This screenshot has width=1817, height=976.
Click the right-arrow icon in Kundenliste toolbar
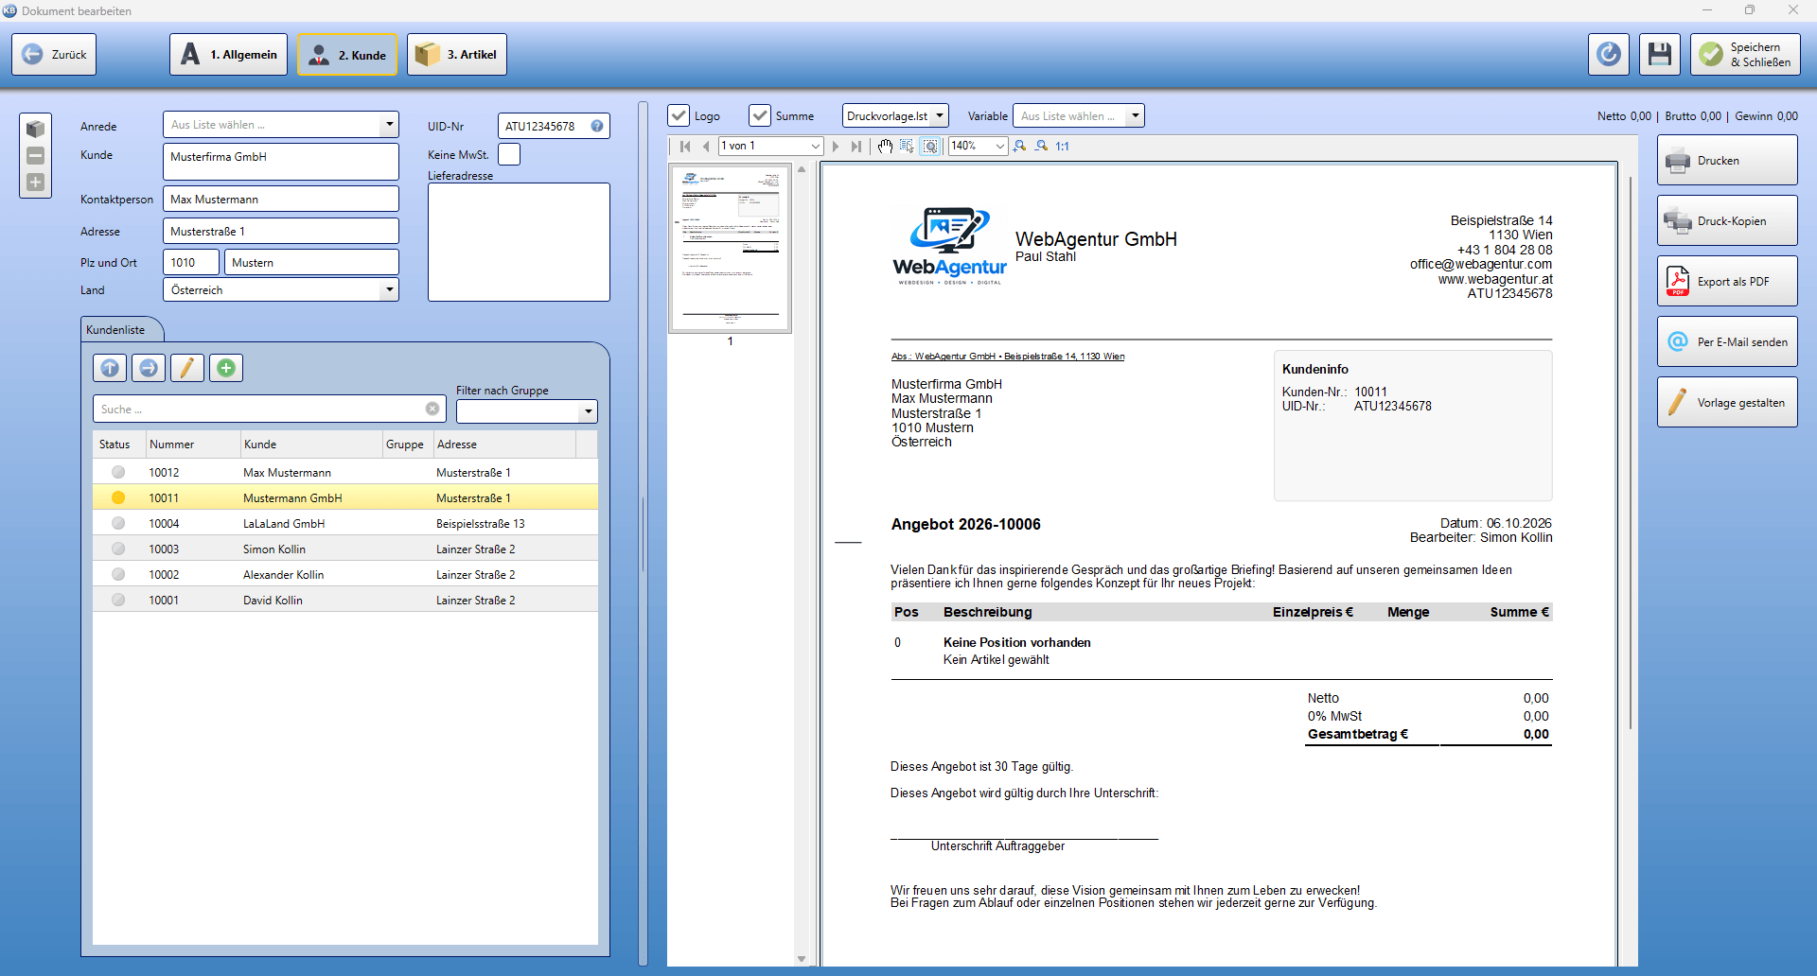(149, 368)
